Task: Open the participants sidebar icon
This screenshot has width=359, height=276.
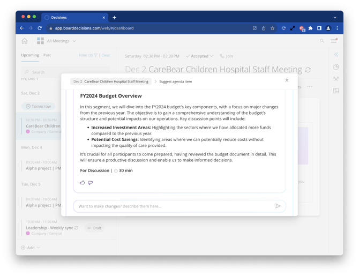Action: 336,79
